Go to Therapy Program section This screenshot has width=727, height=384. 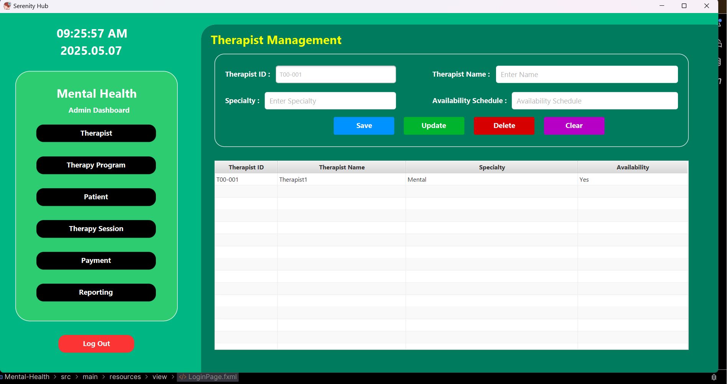pyautogui.click(x=96, y=165)
